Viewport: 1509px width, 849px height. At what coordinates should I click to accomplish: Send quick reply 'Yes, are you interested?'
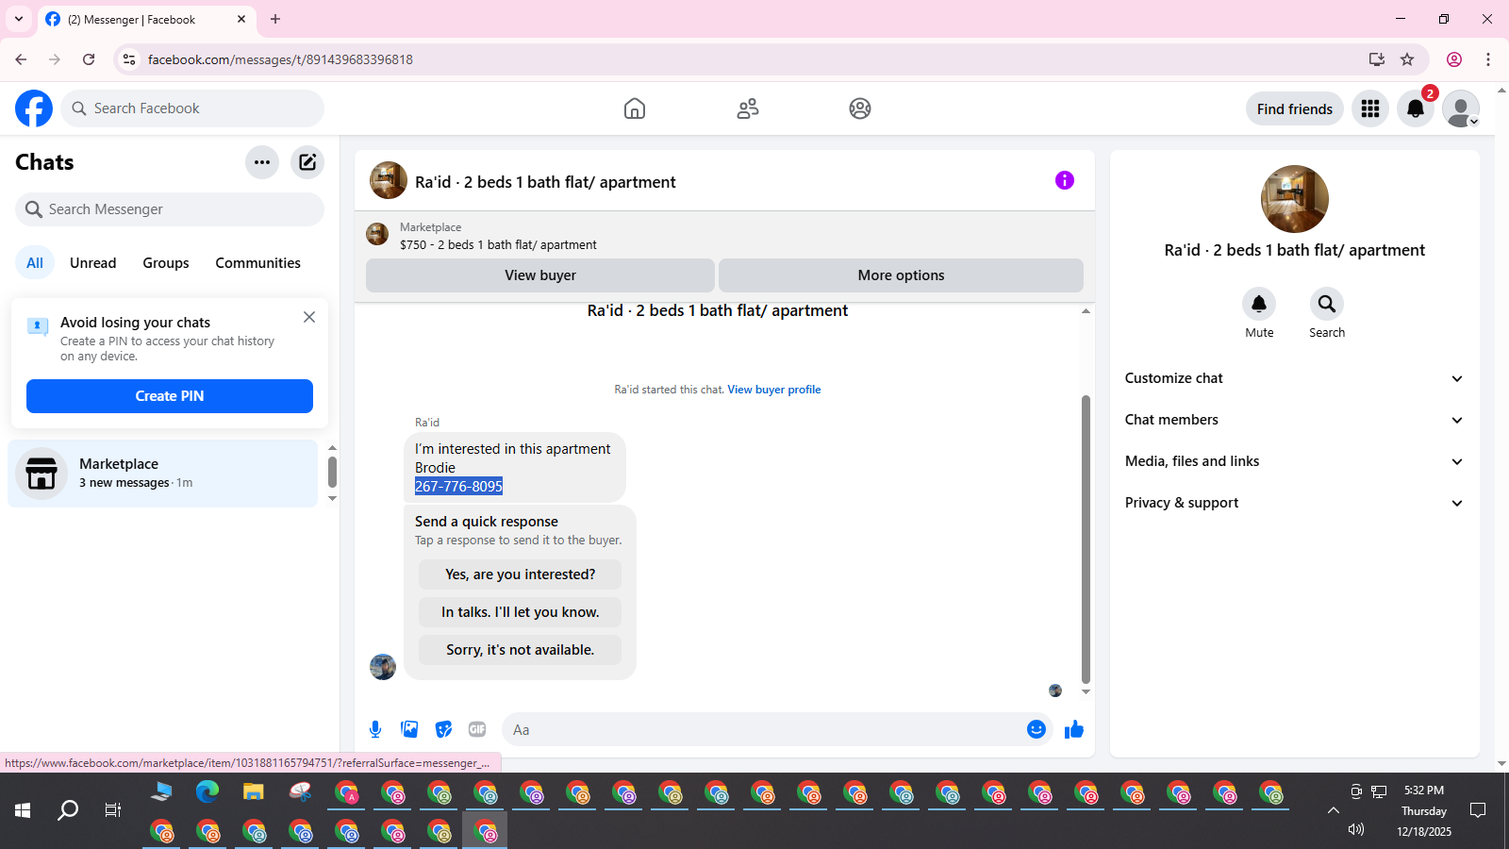coord(521,574)
